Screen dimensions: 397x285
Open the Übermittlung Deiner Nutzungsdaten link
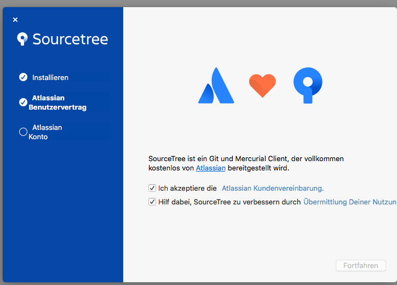pyautogui.click(x=350, y=202)
